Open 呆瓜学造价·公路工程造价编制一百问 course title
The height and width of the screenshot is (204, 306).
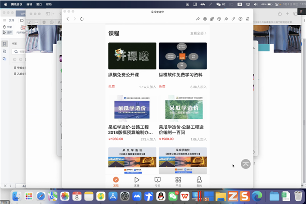[x=181, y=130]
